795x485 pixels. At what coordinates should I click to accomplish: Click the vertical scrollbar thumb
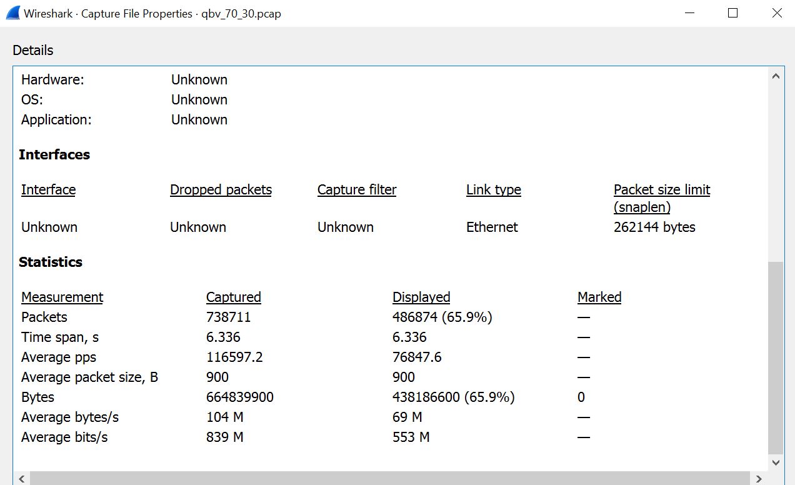(776, 356)
